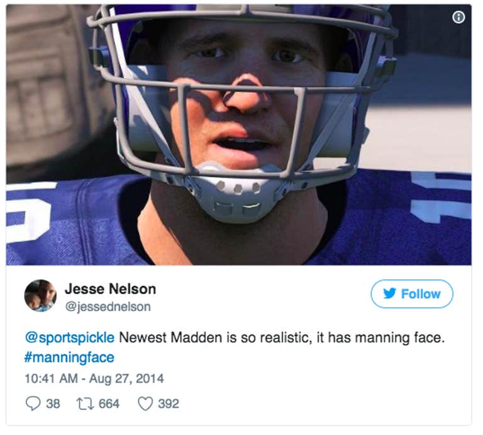Click the jersey numeral on left shoulder
The height and width of the screenshot is (435, 483).
(x=26, y=213)
